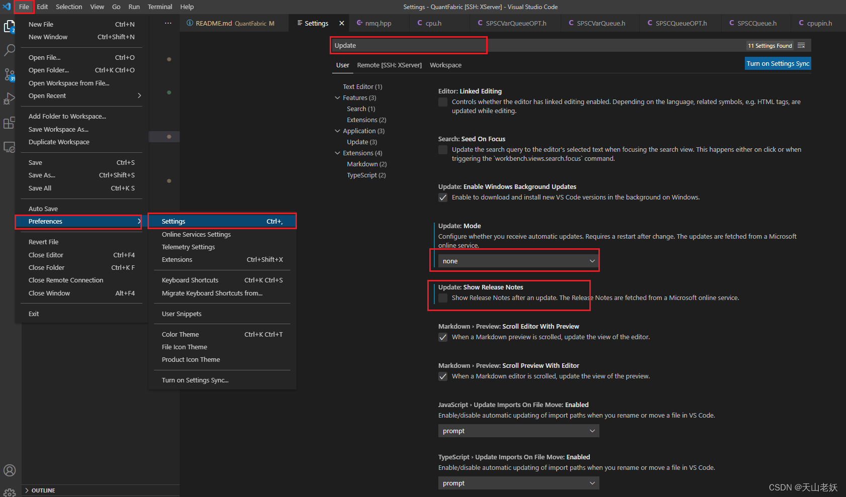Open the Accounts menu icon
Screen dimensions: 846x497
tap(10, 470)
